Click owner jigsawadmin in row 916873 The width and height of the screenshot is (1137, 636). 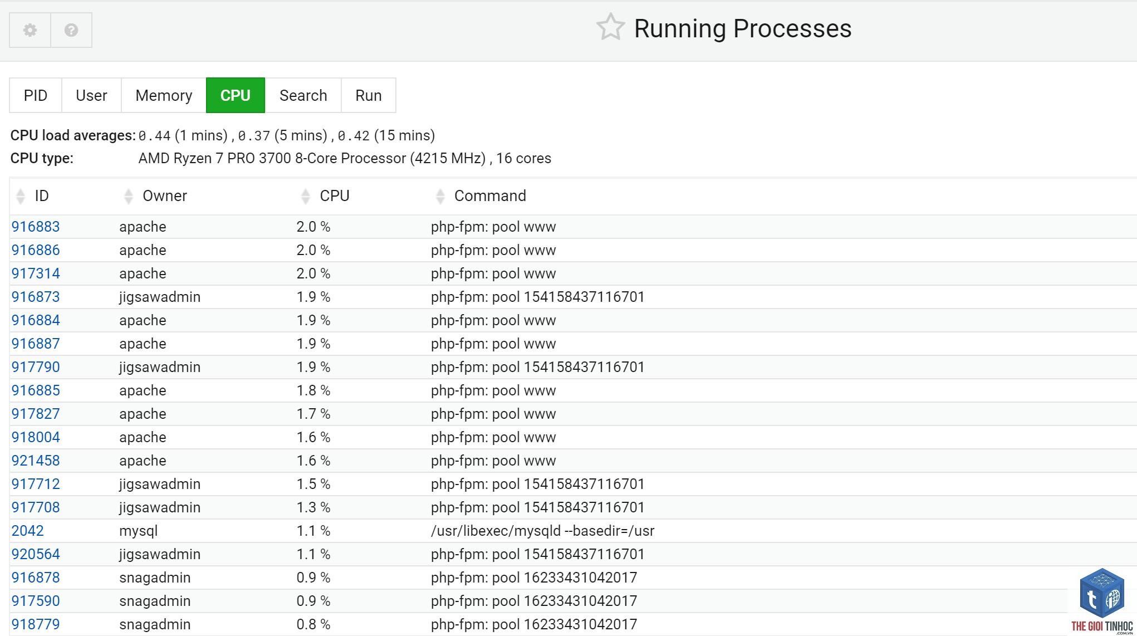click(x=160, y=297)
